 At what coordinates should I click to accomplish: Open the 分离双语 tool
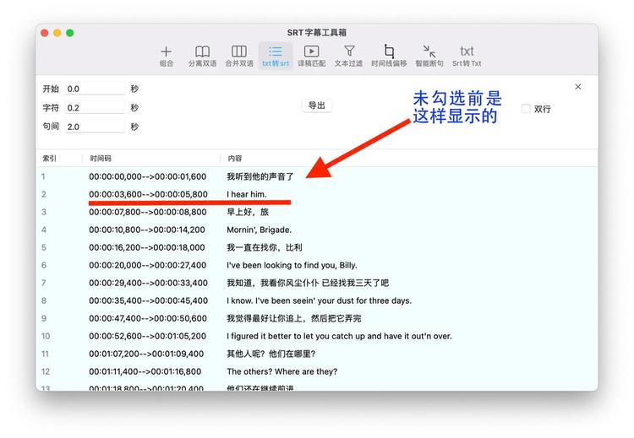[202, 56]
